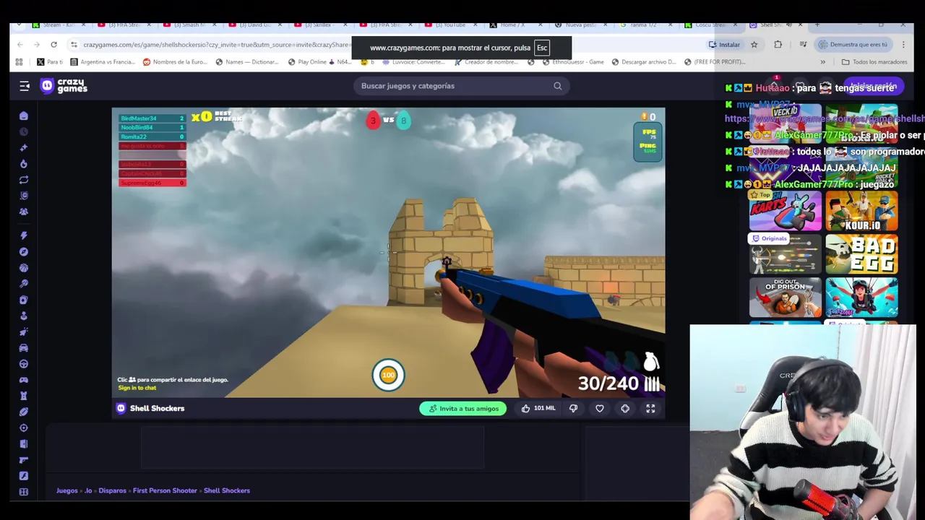Click the CrazyGames logo
Image resolution: width=925 pixels, height=520 pixels.
point(64,86)
